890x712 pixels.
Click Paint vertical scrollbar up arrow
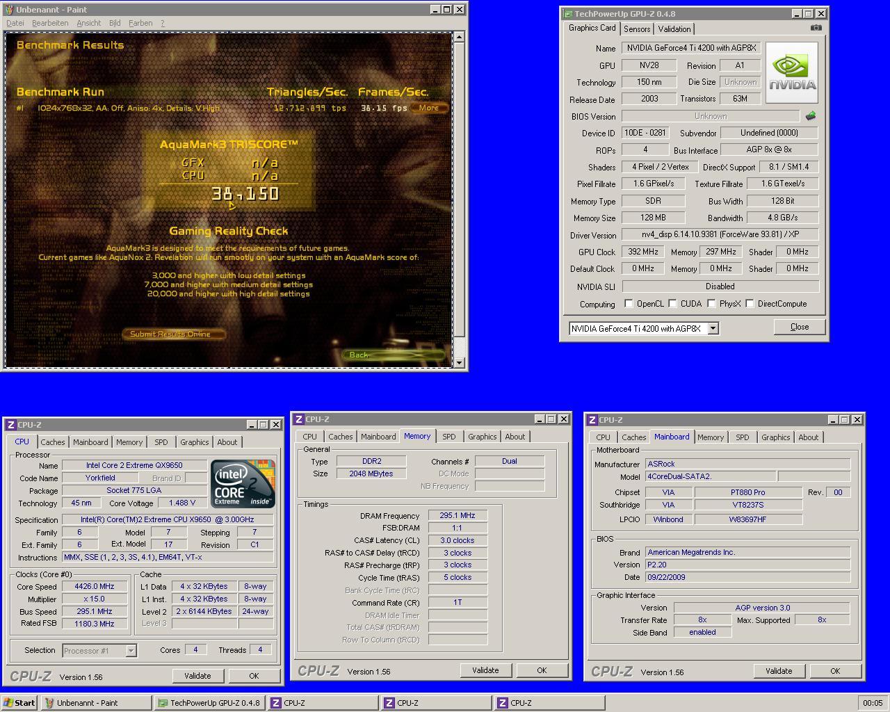[x=459, y=36]
